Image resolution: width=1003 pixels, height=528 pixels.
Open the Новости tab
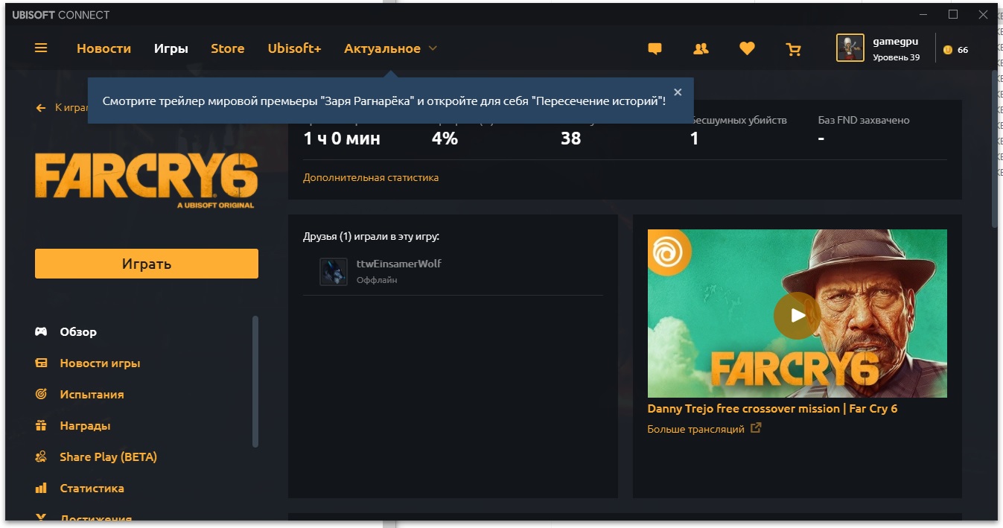click(x=104, y=48)
